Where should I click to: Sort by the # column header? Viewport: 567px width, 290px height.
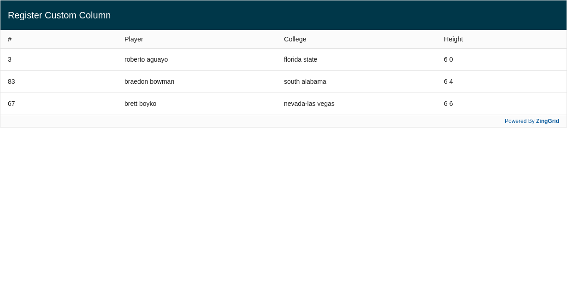click(x=10, y=39)
